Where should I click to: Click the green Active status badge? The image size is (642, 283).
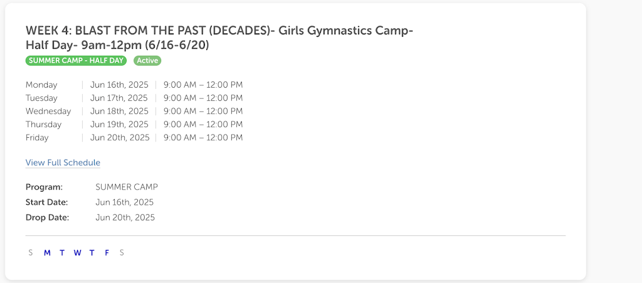148,61
